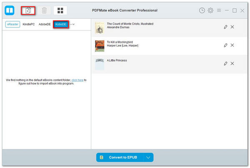
Task: Select 'A Little Princess' title text
Action: [x=117, y=60]
